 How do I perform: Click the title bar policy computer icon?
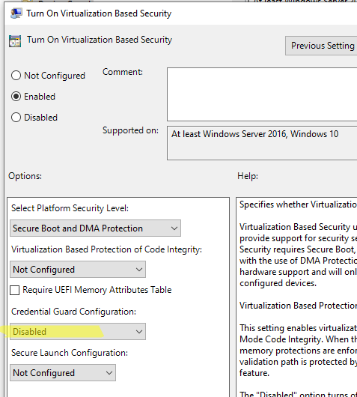16,13
